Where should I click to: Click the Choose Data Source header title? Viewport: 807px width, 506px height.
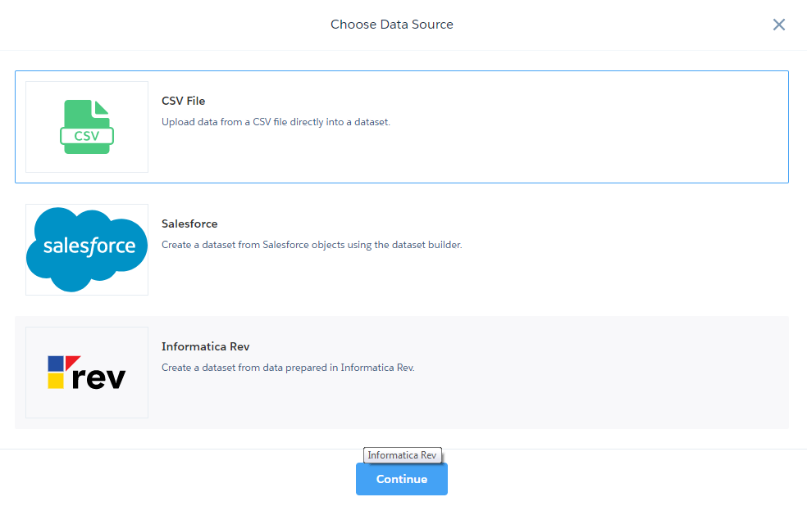coord(392,25)
